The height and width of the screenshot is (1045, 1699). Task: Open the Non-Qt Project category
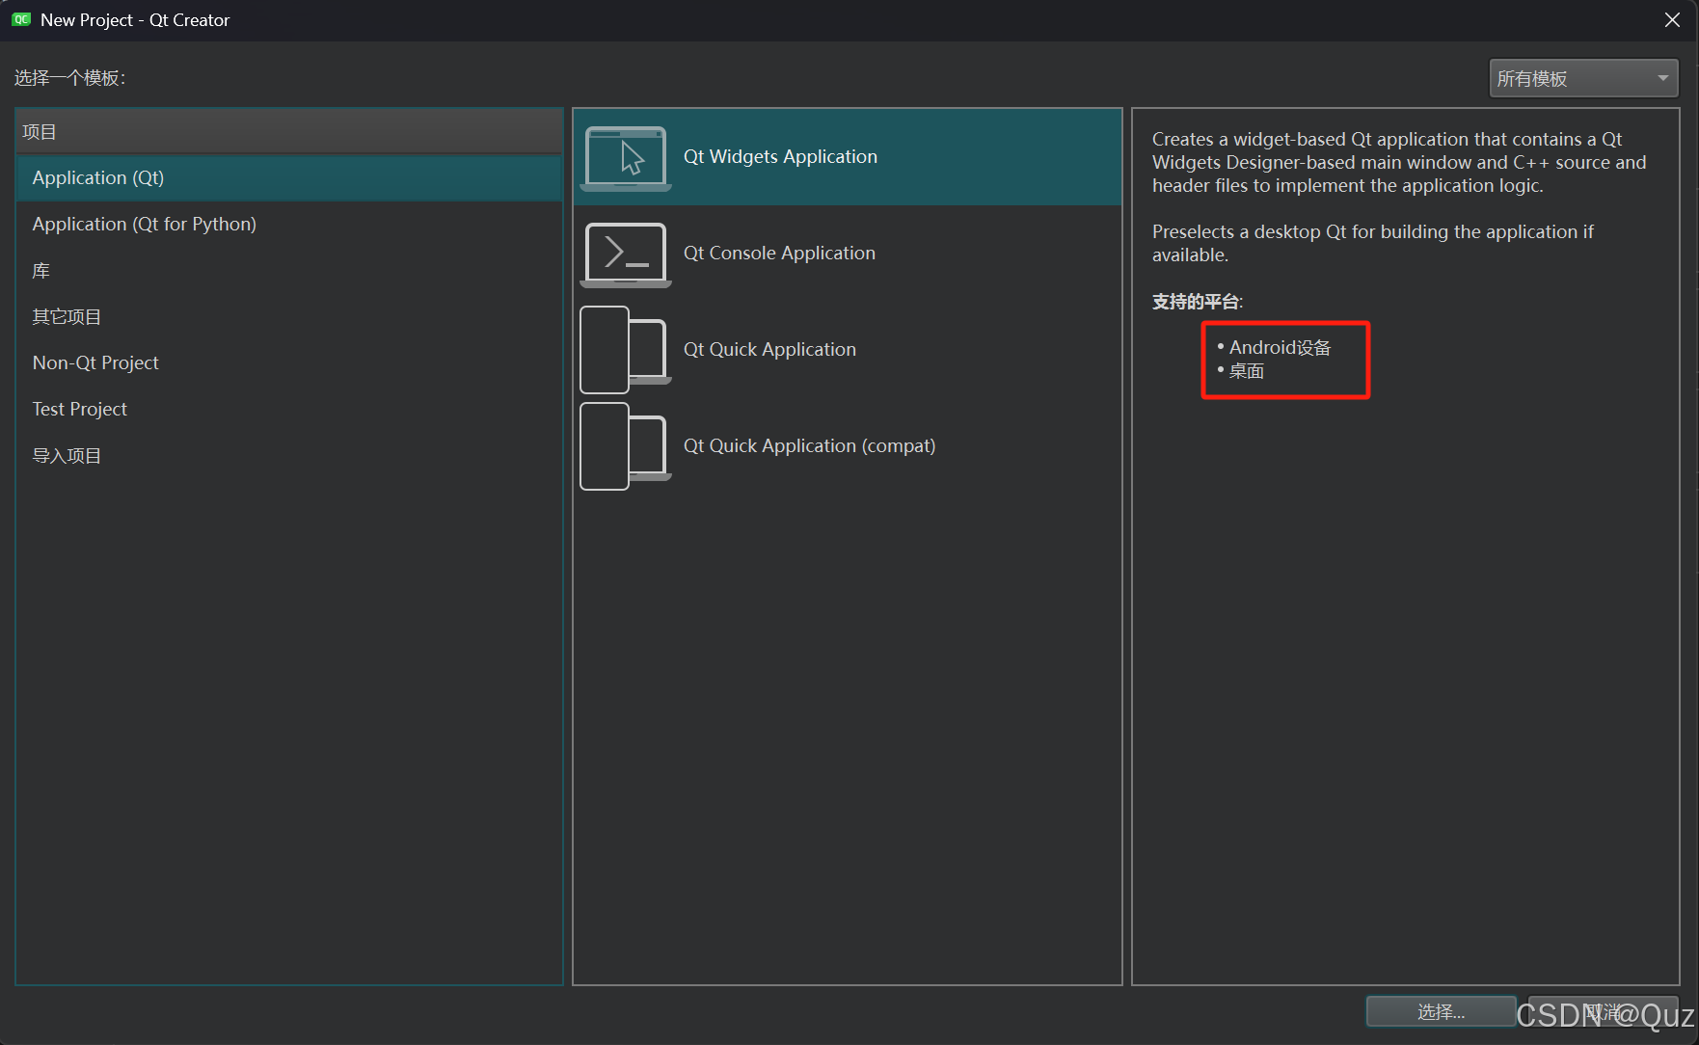click(95, 362)
